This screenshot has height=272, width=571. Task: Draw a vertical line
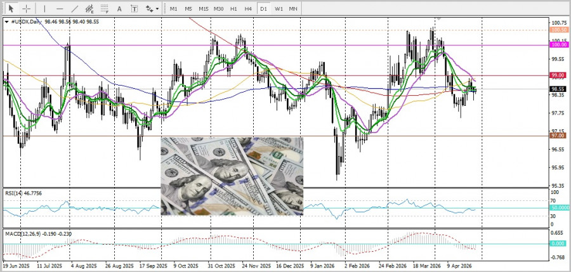(44, 9)
